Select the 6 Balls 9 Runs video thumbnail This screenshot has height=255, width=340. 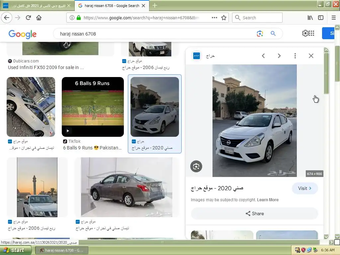(93, 107)
